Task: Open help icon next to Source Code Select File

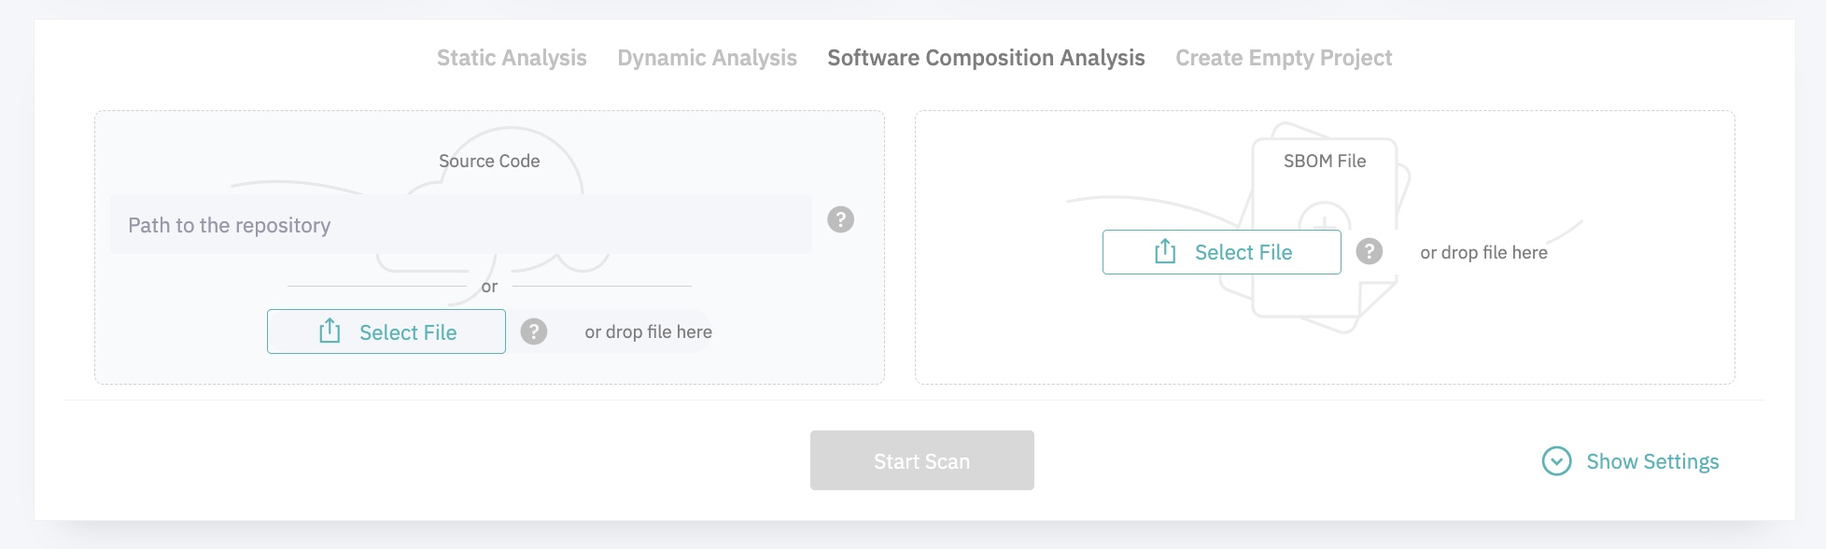Action: click(533, 331)
